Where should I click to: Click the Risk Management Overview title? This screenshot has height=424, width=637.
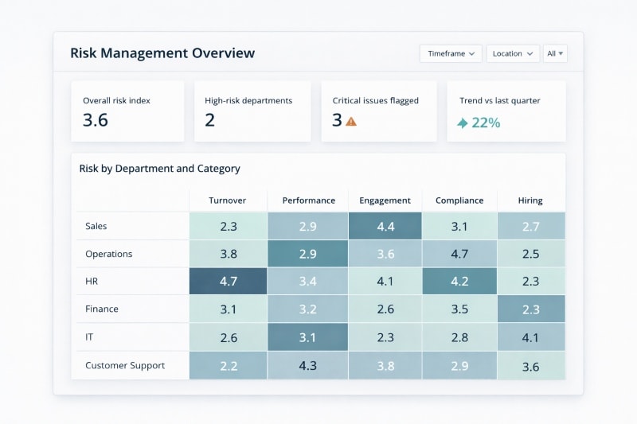[162, 53]
